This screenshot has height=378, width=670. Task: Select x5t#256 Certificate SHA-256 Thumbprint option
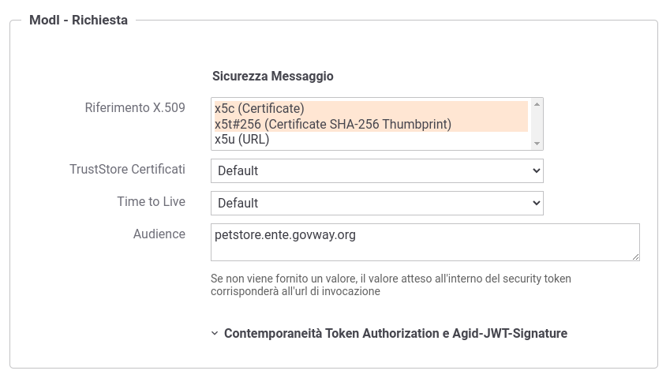pyautogui.click(x=371, y=124)
